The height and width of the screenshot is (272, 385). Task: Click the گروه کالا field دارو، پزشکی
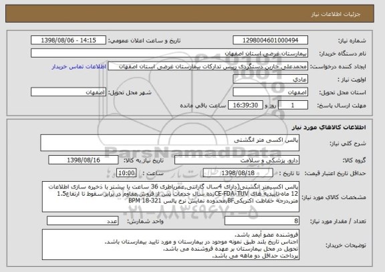point(237,160)
